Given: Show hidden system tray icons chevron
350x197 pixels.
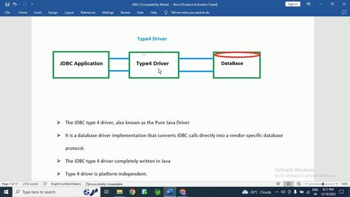Looking at the screenshot, I should click(277, 192).
